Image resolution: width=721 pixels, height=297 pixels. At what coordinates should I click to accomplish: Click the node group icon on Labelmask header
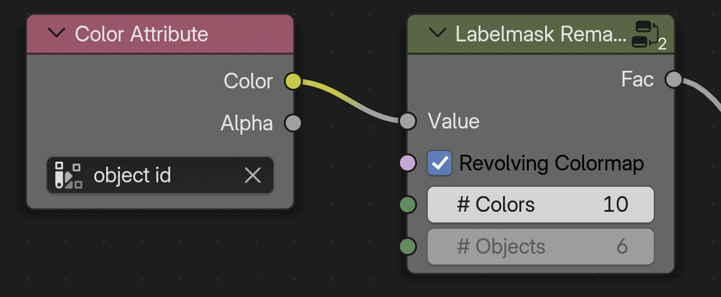644,34
